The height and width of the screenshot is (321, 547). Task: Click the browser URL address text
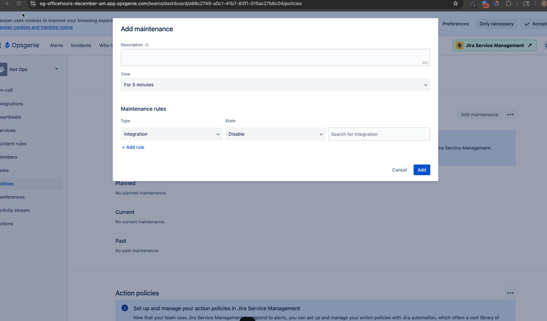[171, 3]
